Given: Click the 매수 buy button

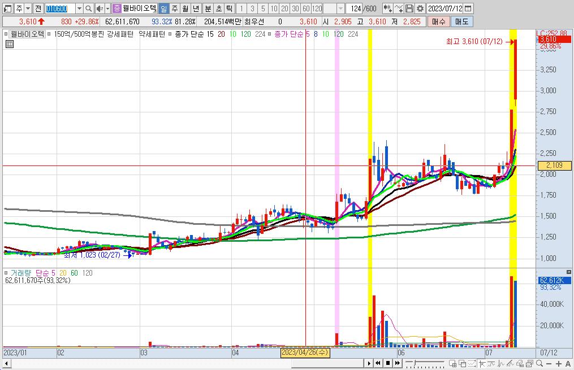Looking at the screenshot, I should pyautogui.click(x=438, y=21).
